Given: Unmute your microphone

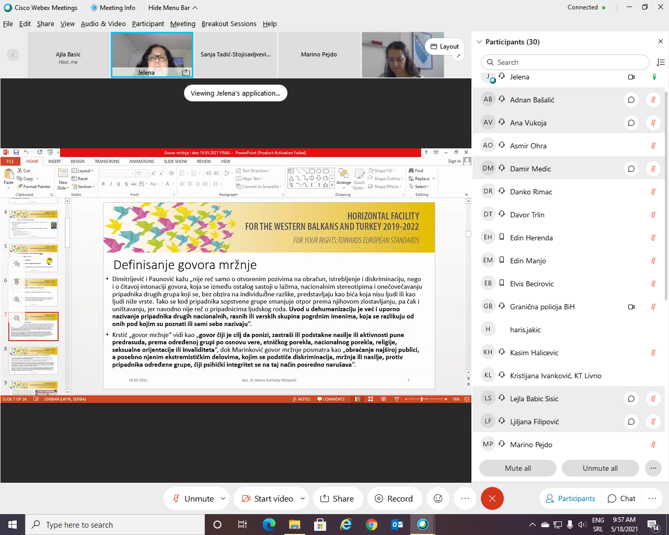Looking at the screenshot, I should pyautogui.click(x=193, y=498).
